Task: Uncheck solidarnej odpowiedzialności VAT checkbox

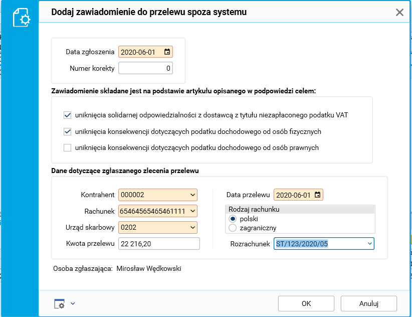Action: click(x=68, y=115)
